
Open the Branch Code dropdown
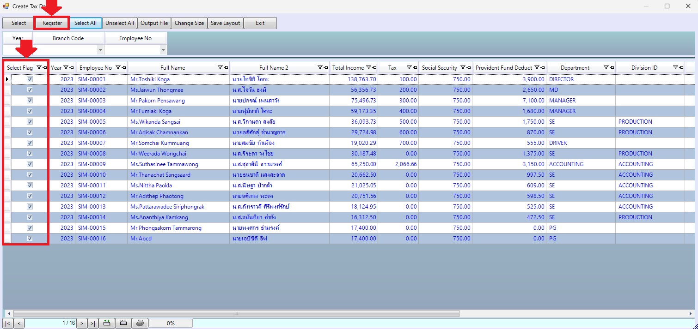click(x=100, y=49)
